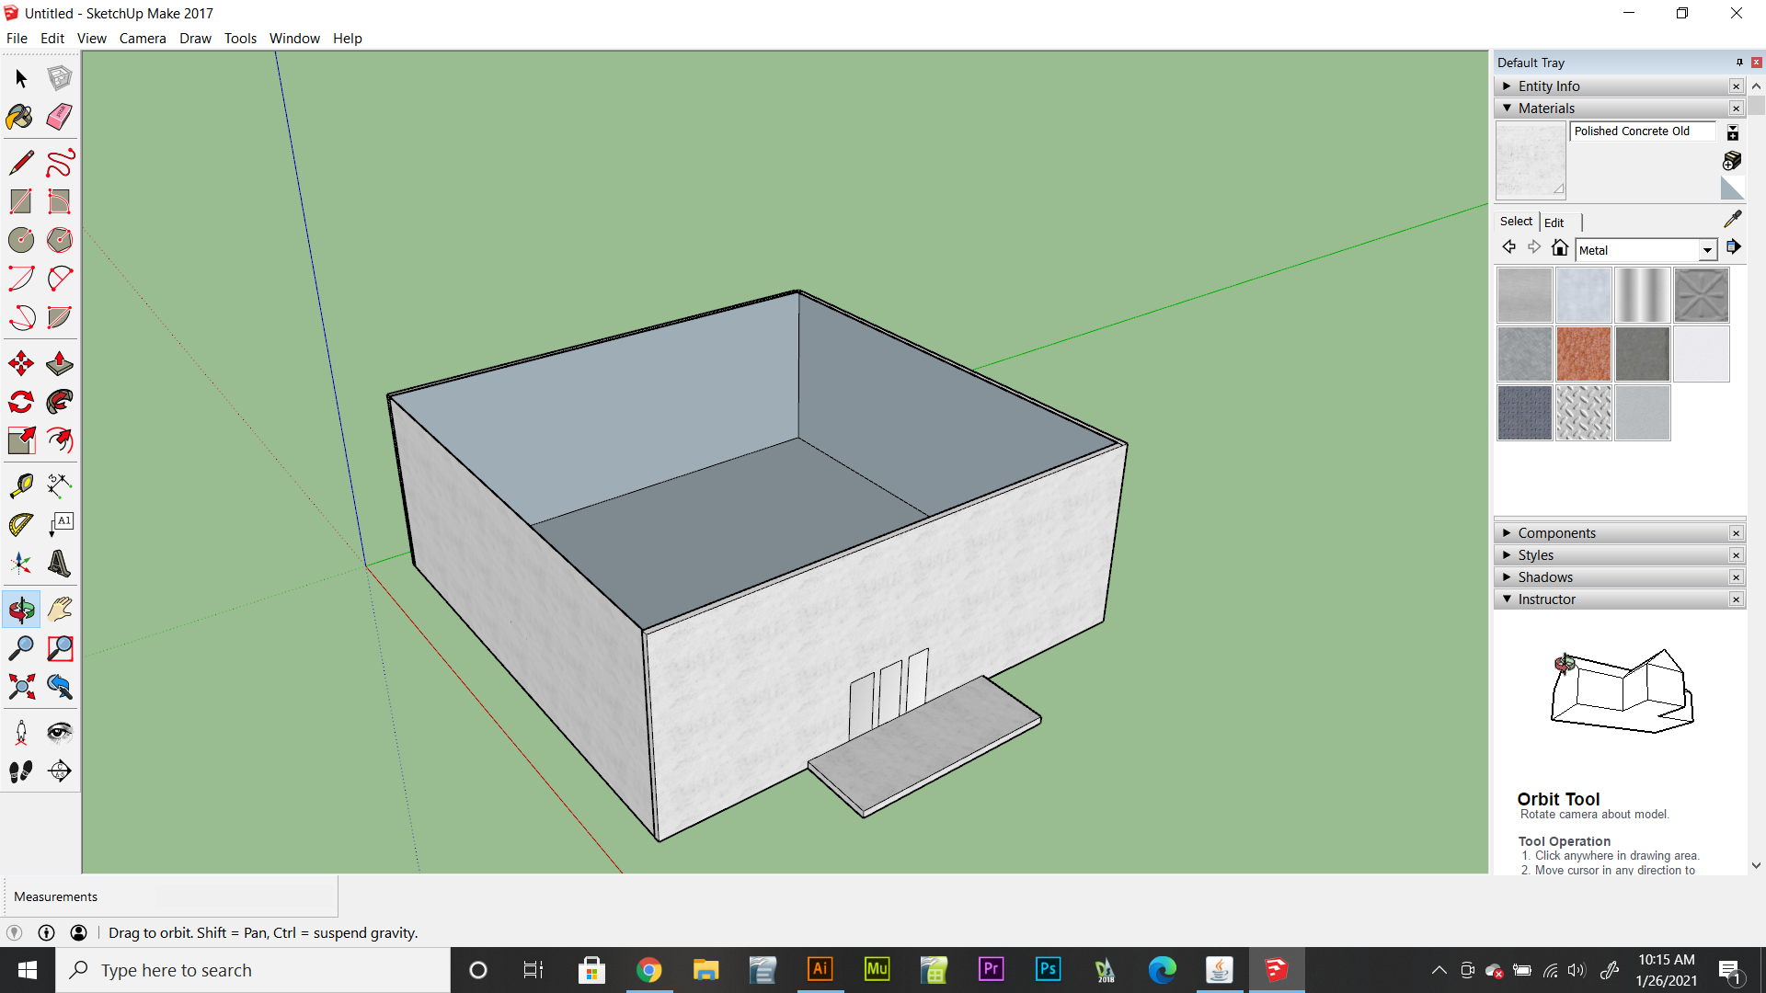Screen dimensions: 1766x993
Task: Choose the Follow Me tool
Action: click(x=60, y=402)
